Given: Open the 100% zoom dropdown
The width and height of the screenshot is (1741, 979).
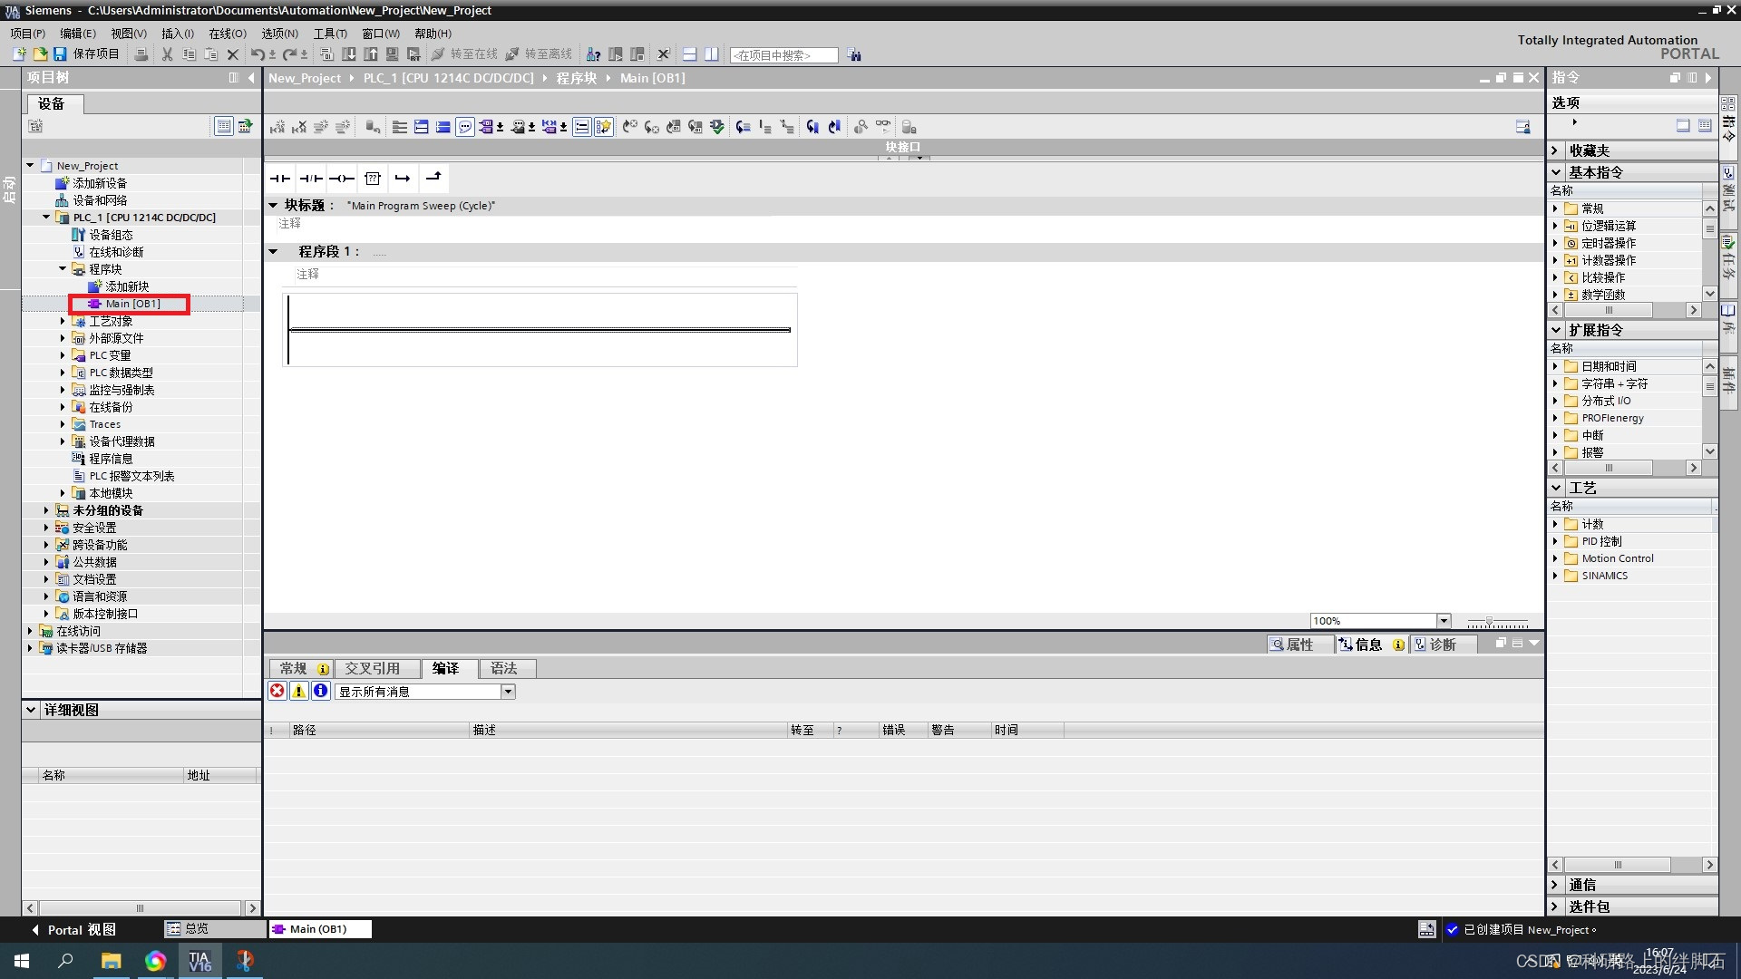Looking at the screenshot, I should [1444, 621].
